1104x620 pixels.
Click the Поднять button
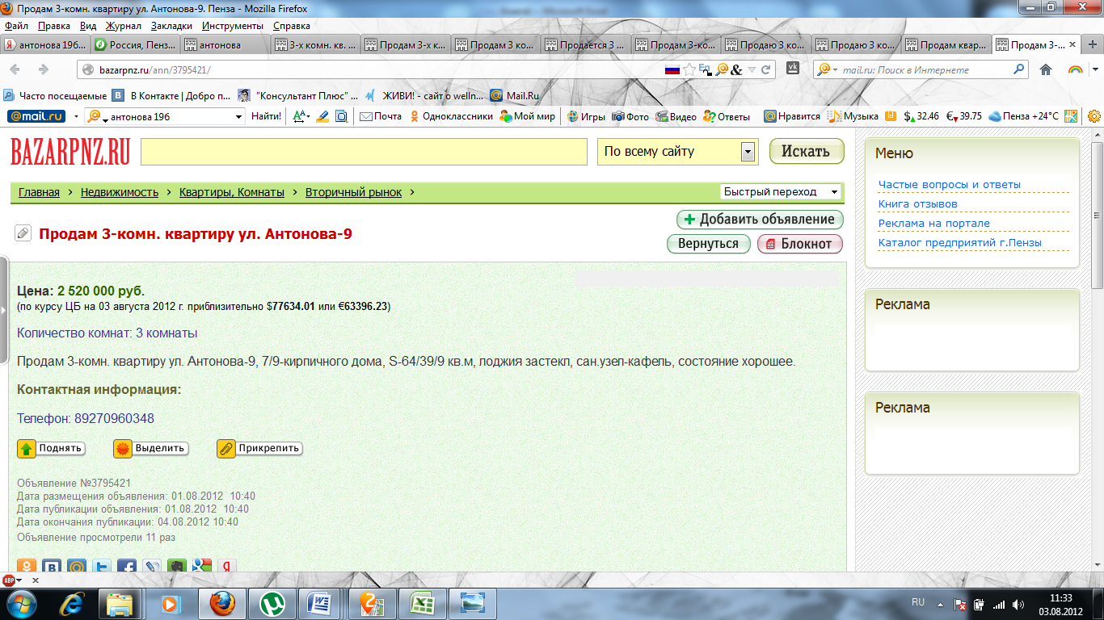pos(52,448)
